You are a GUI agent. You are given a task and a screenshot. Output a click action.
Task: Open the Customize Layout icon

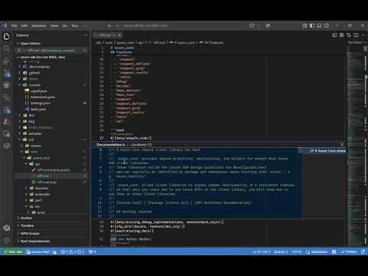[304, 25]
